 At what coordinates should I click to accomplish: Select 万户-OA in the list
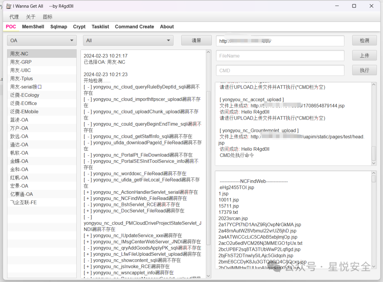tap(42, 128)
